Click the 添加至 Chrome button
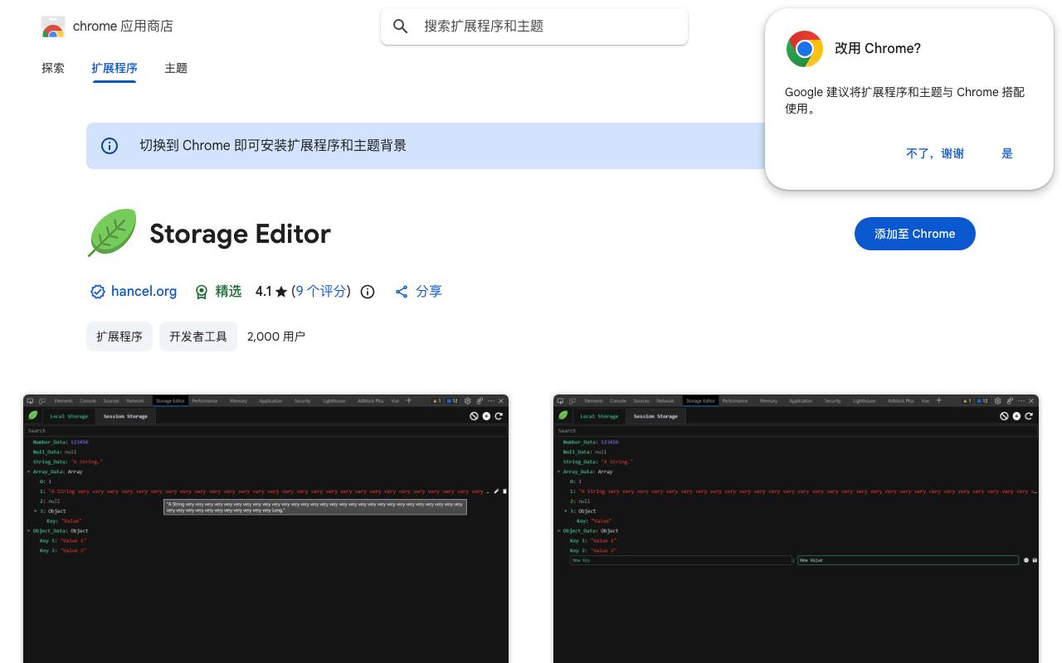Viewport: 1062px width, 663px height. (915, 234)
